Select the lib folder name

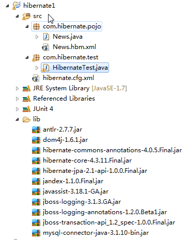[x=37, y=119]
